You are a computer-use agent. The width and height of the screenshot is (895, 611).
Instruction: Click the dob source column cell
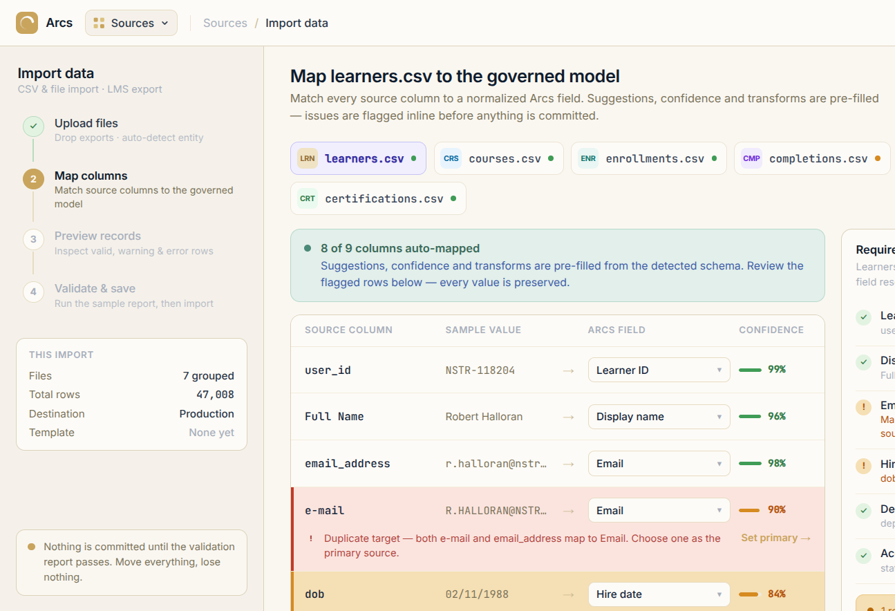click(x=314, y=594)
